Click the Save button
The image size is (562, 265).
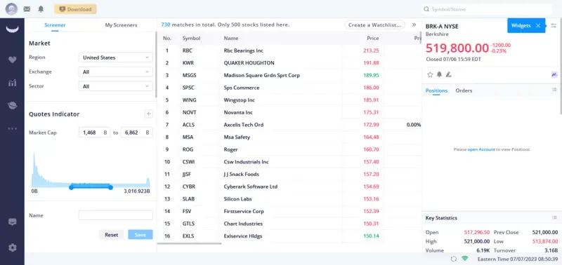tap(140, 235)
